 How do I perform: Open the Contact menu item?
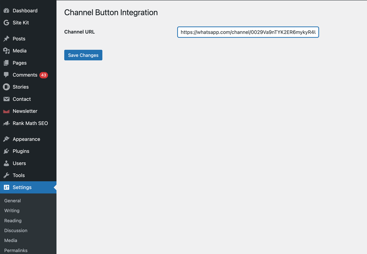[28, 99]
